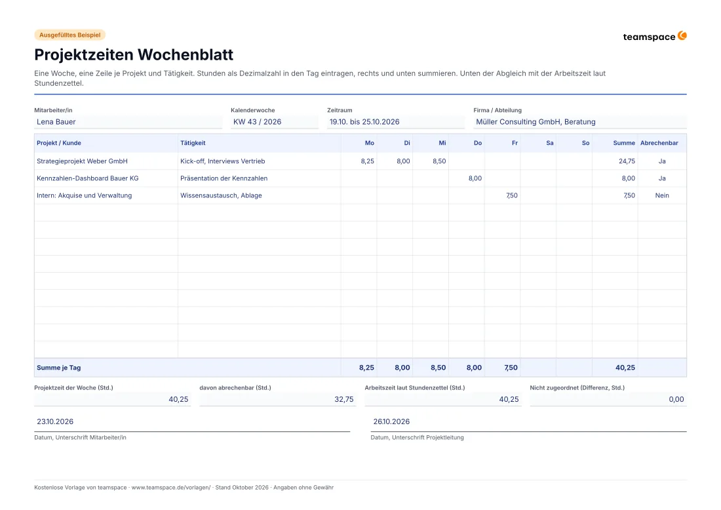
Task: Click Thursday hours 8,00 for Kennzahlen-Dashboard
Action: coord(475,178)
